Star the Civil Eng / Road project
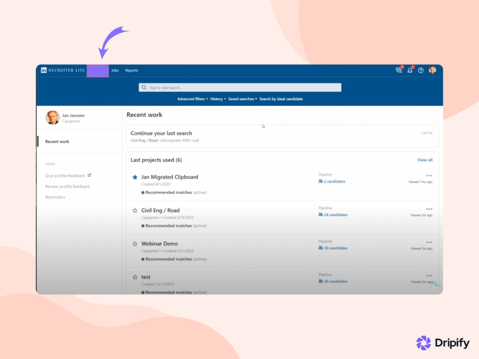 click(x=134, y=210)
